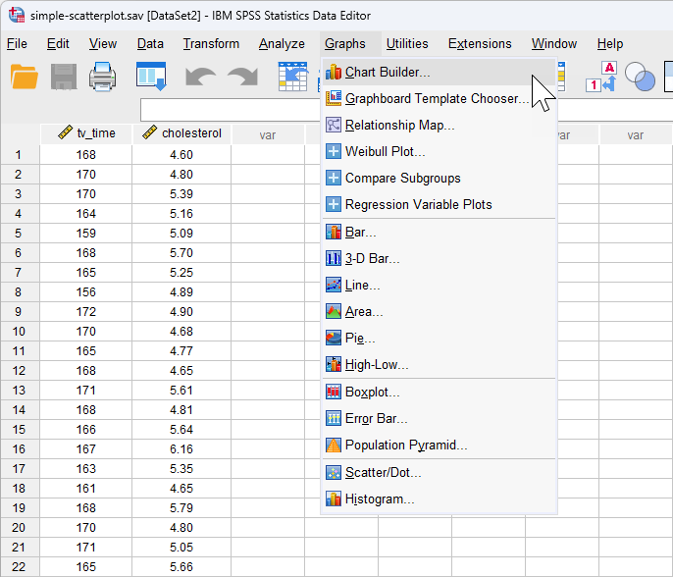Choose Chart Builder... from Graphs menu
The image size is (673, 577).
pyautogui.click(x=439, y=73)
